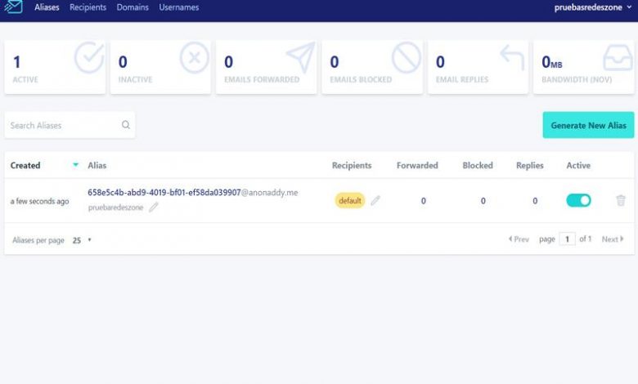Open the Aliases per page dropdown
Screen dimensions: 638x384
(82, 240)
